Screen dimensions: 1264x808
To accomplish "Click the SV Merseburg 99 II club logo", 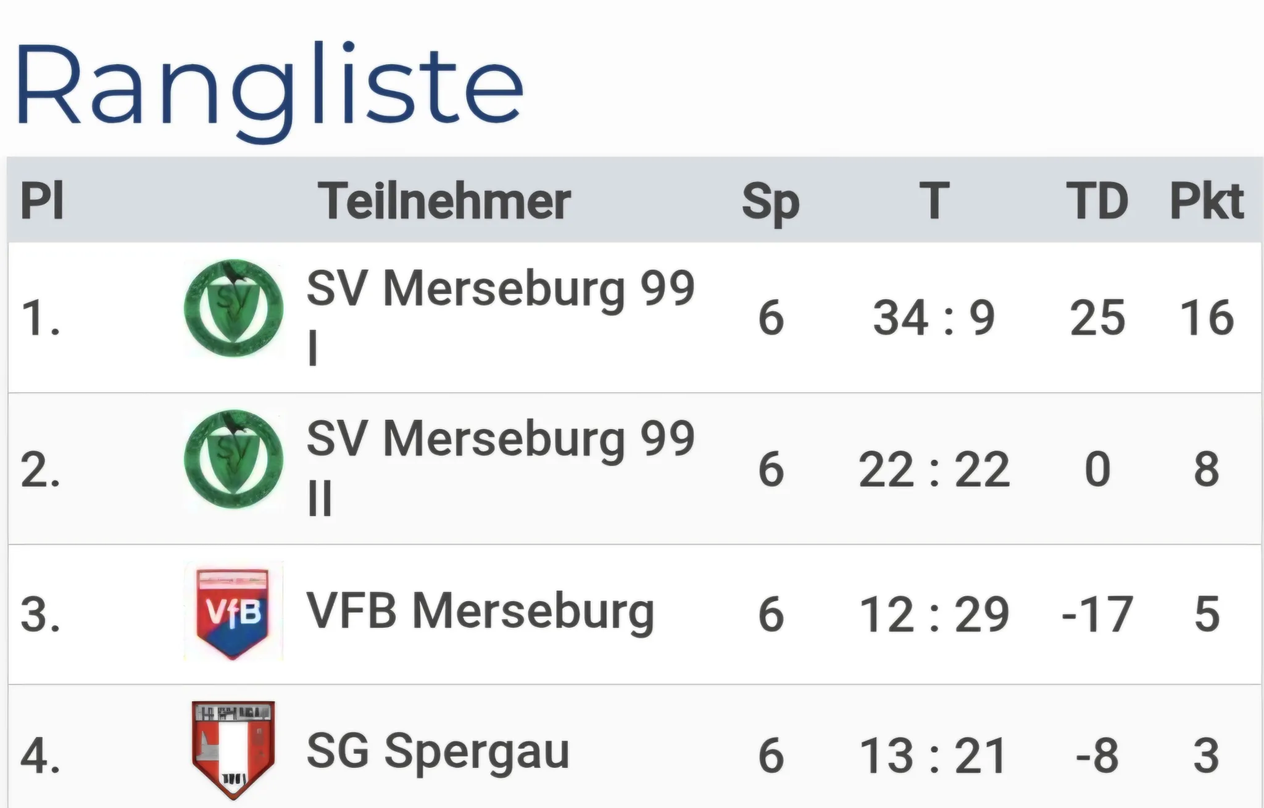I will pos(233,460).
